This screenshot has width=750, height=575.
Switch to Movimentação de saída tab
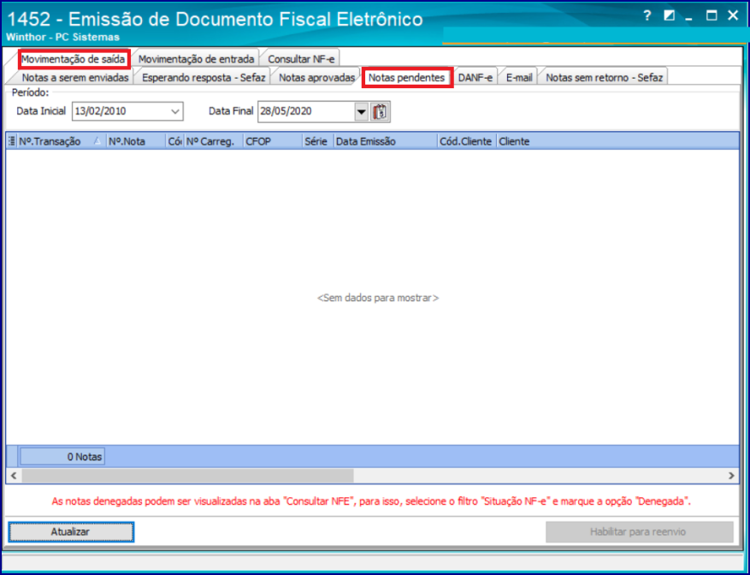point(74,59)
